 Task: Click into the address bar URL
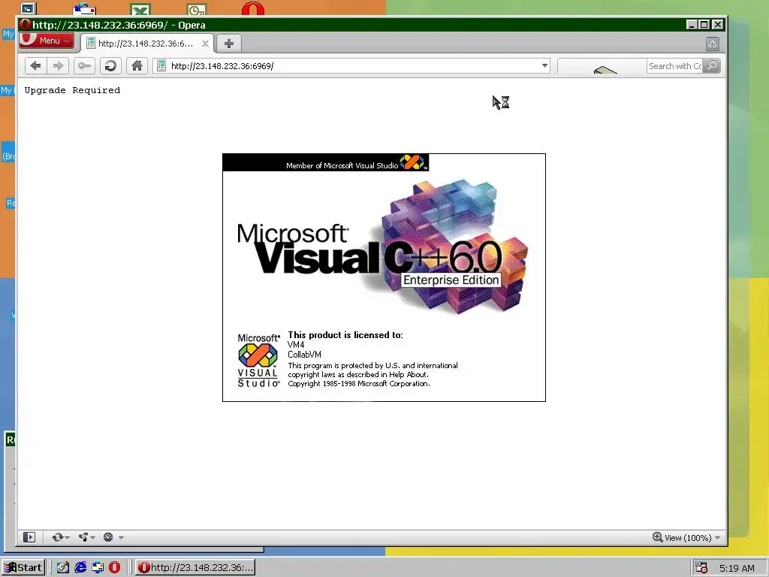click(353, 66)
